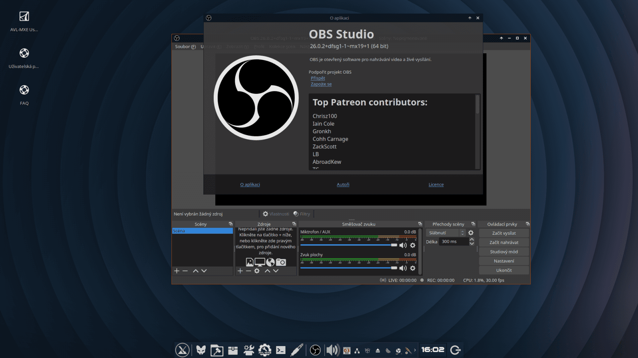Click the camera capture icon in Zdroje
This screenshot has height=358, width=638.
(281, 262)
